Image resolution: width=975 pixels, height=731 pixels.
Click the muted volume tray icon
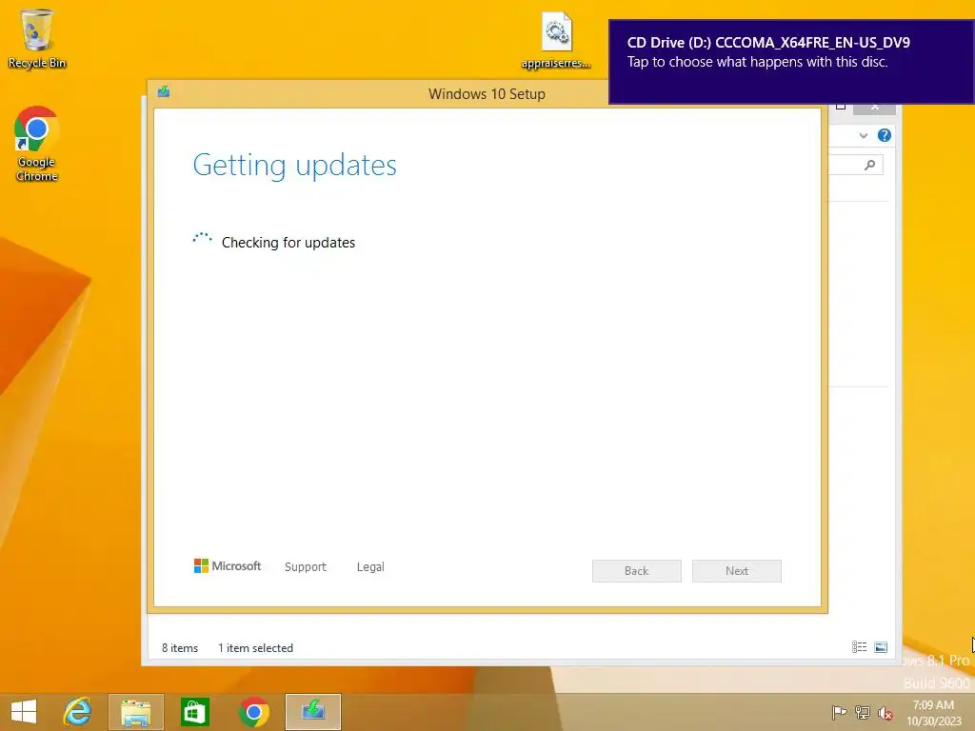coord(885,713)
